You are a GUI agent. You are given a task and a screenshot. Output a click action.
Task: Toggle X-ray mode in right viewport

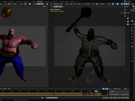click(122, 4)
